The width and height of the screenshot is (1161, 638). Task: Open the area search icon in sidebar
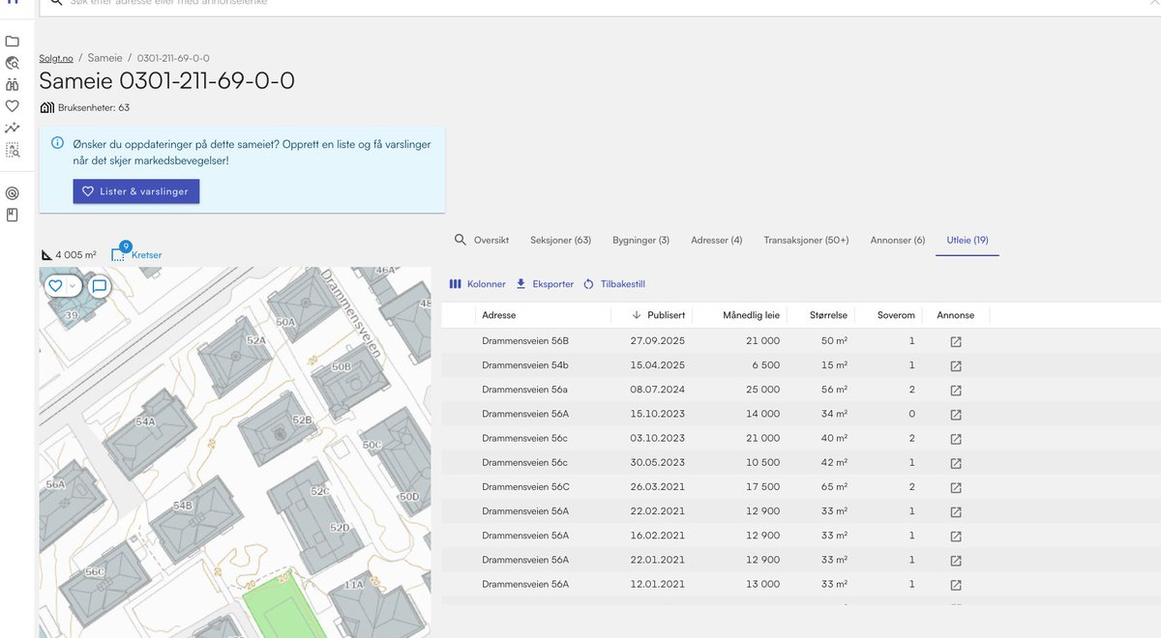tap(13, 150)
